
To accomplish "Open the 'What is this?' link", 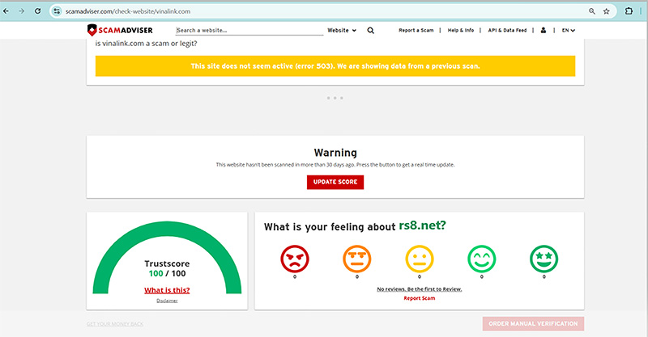I will click(x=167, y=290).
